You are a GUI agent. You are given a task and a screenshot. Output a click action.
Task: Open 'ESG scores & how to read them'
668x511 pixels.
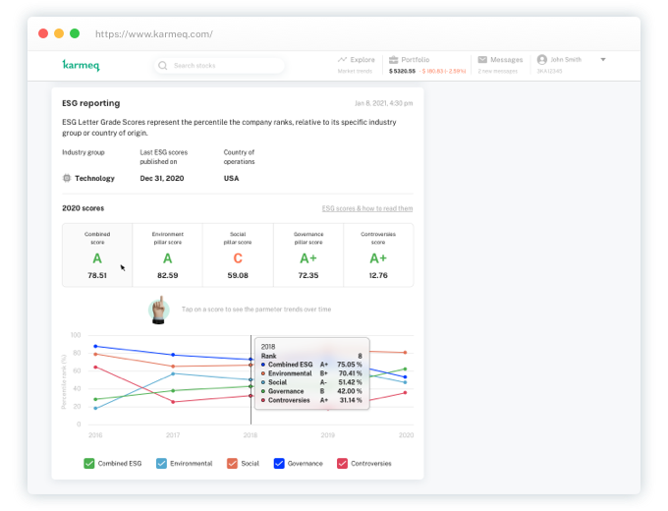367,208
